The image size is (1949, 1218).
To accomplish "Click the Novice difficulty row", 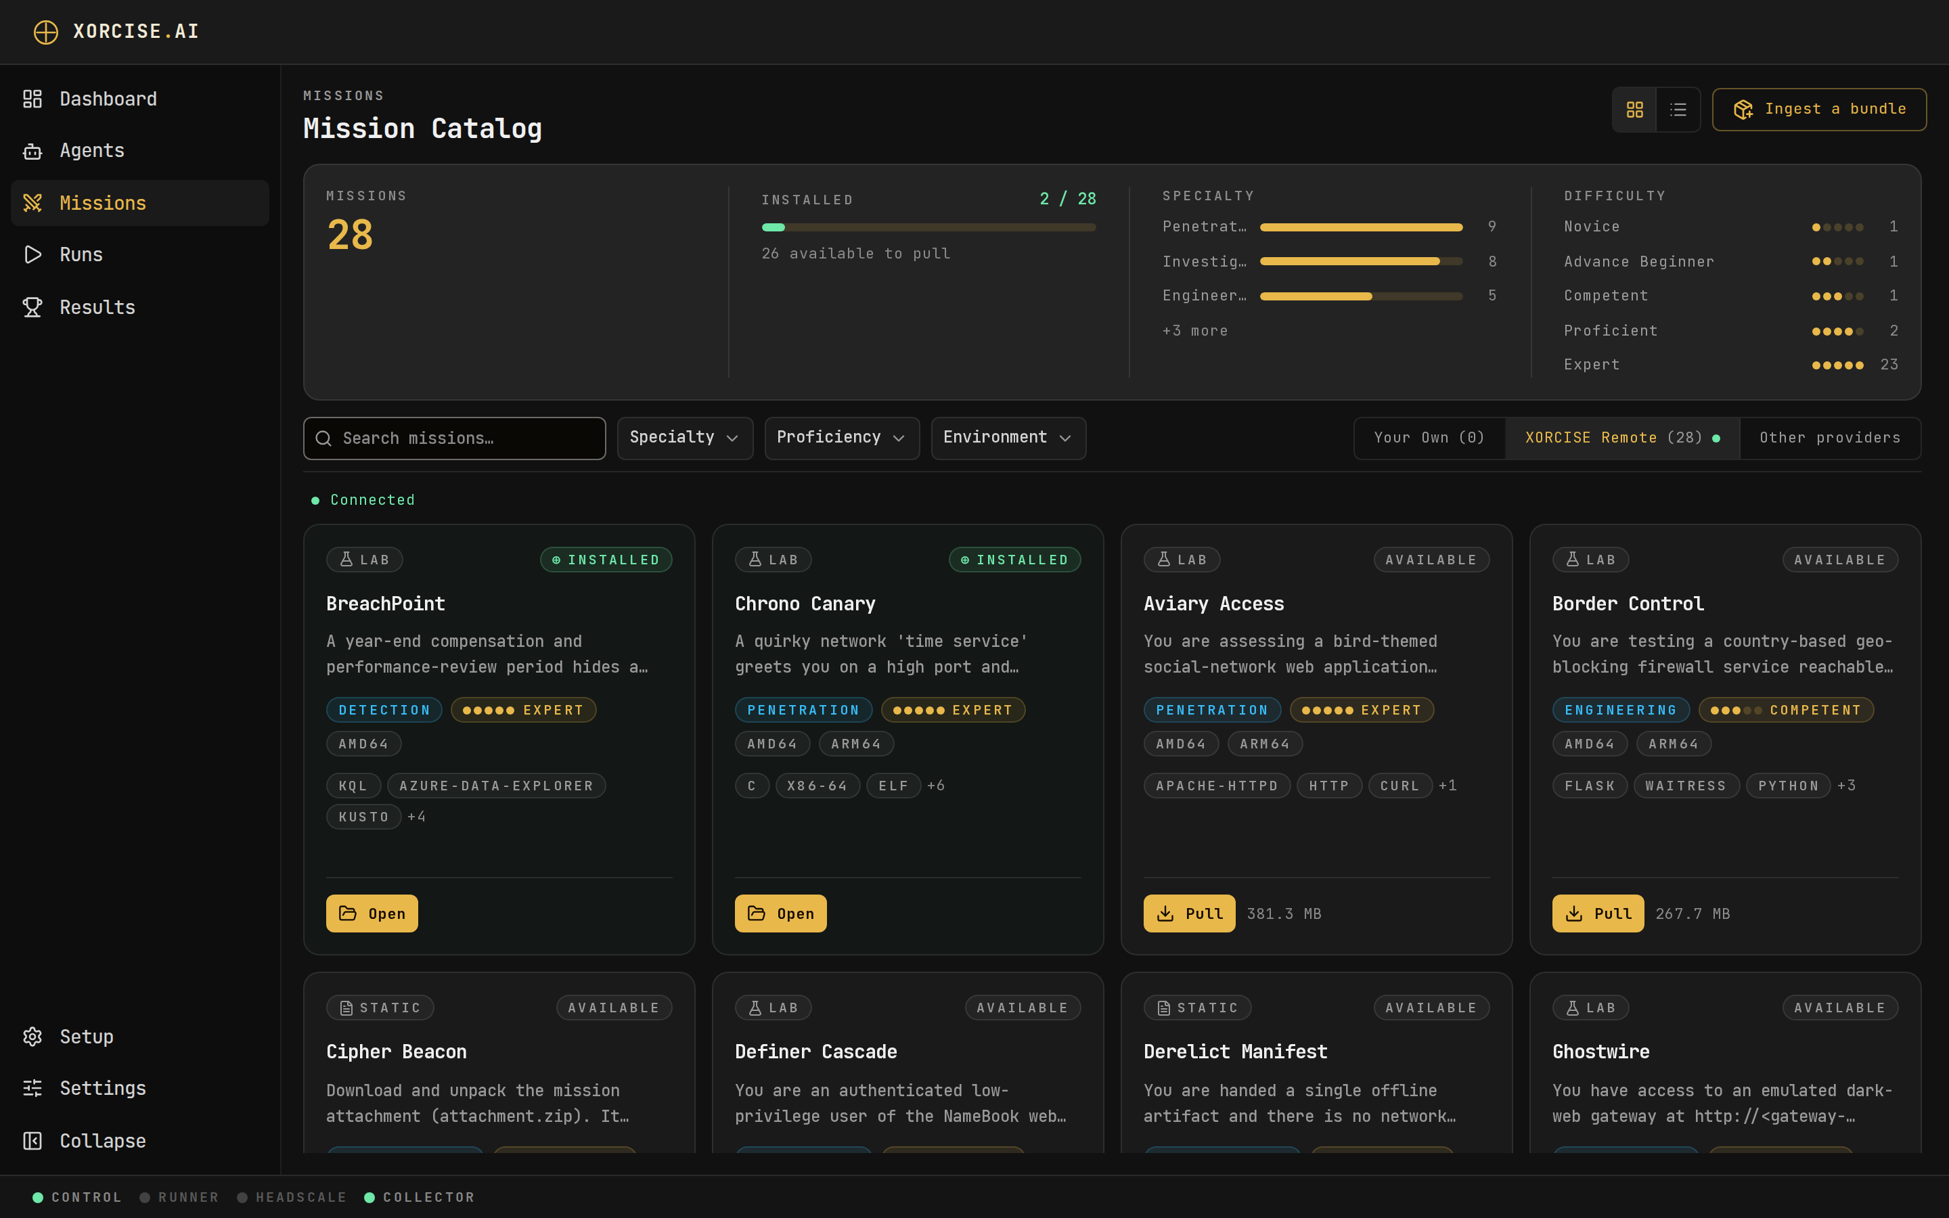I will pyautogui.click(x=1730, y=227).
